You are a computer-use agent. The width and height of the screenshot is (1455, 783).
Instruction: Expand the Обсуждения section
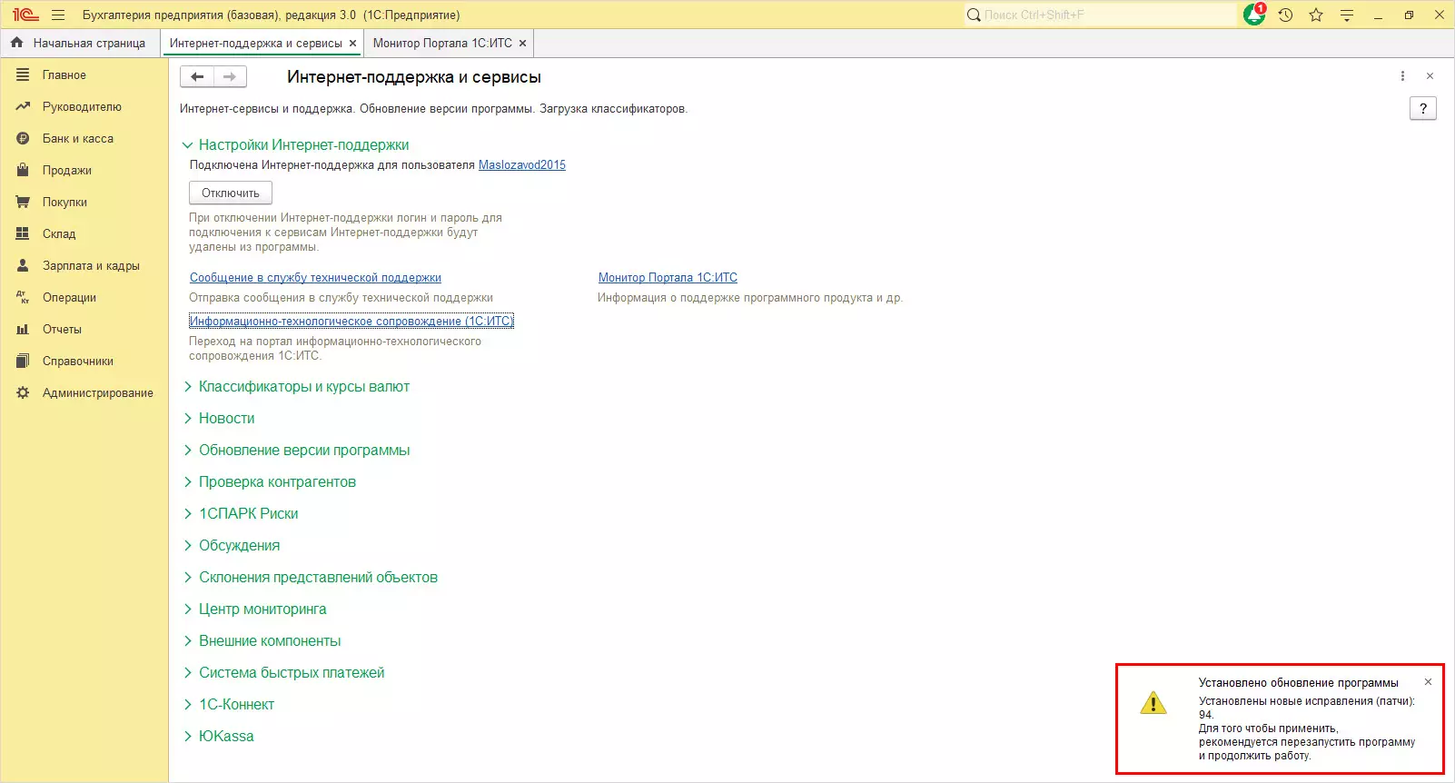pyautogui.click(x=188, y=546)
